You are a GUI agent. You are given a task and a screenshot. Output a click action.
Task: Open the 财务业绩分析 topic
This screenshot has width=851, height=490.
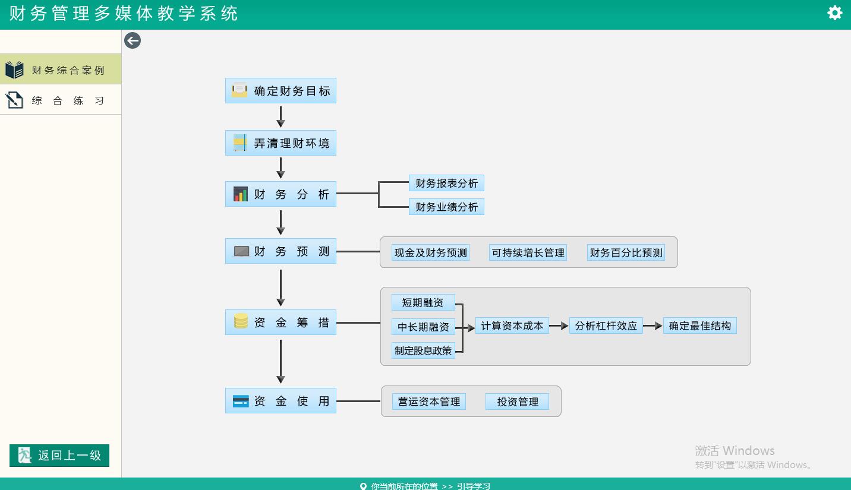pyautogui.click(x=446, y=207)
